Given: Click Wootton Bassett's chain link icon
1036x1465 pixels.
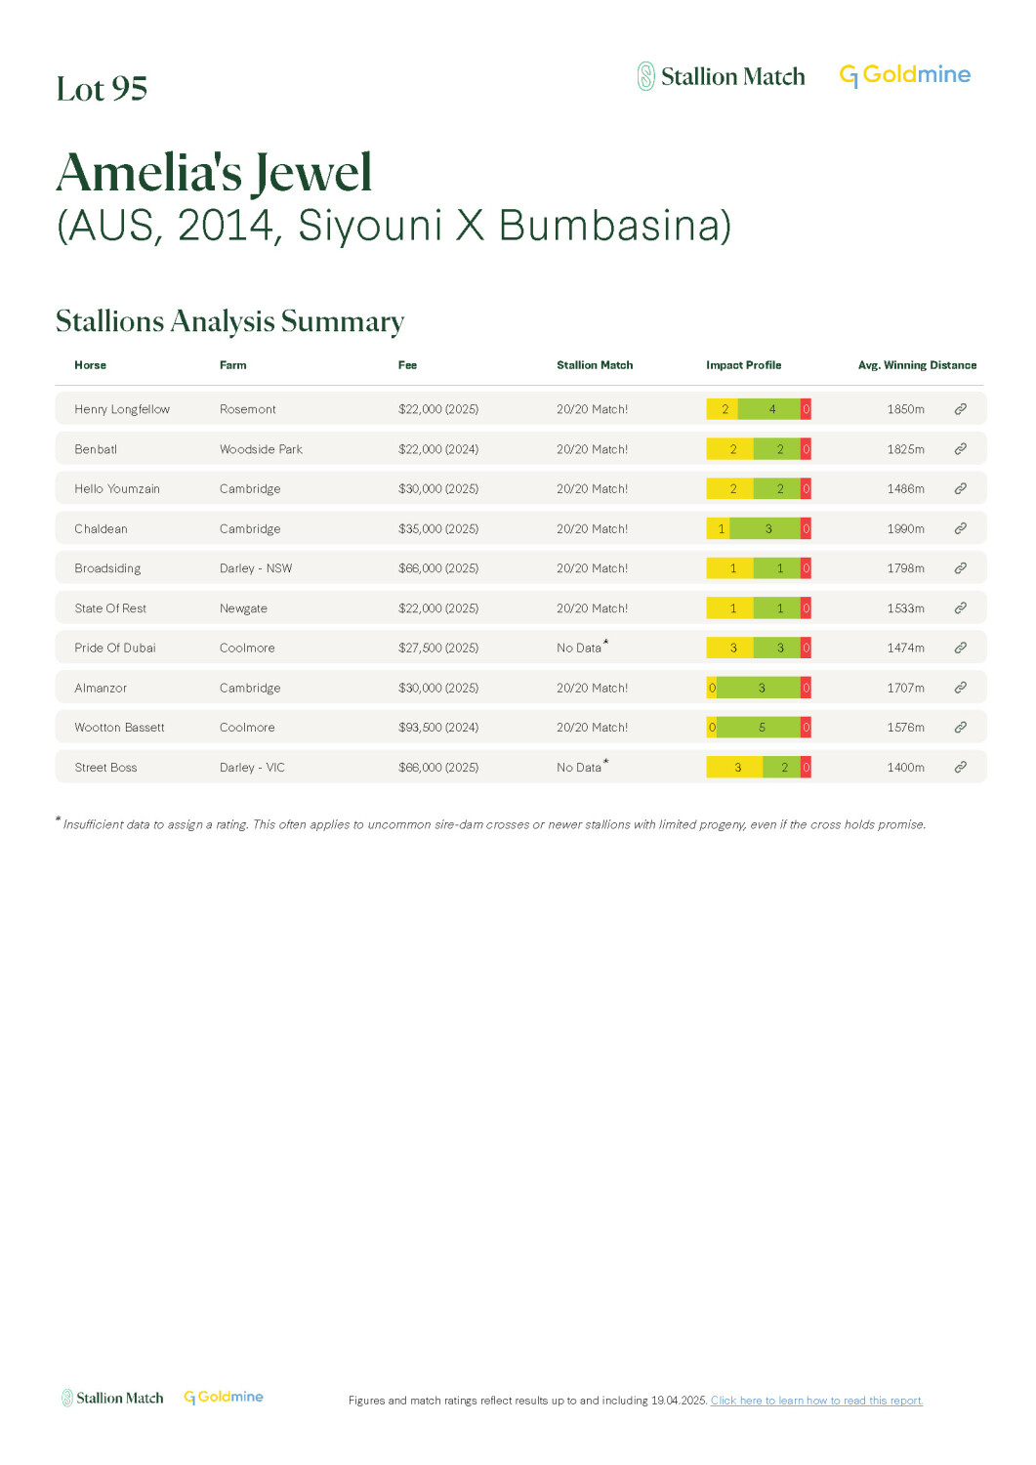Looking at the screenshot, I should (x=960, y=728).
